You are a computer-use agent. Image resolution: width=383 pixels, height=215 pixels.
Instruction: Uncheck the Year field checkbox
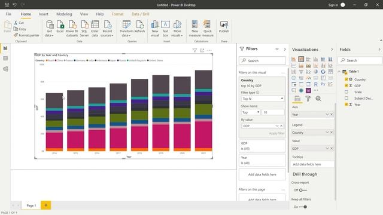(x=346, y=105)
